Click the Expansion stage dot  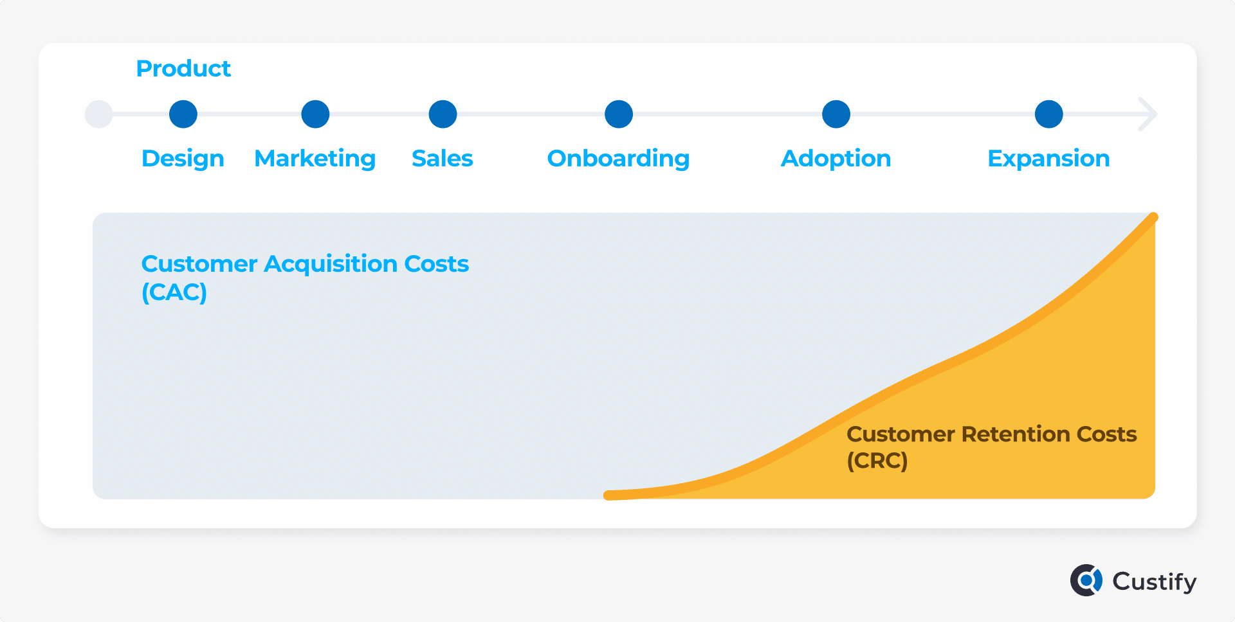pos(1049,114)
